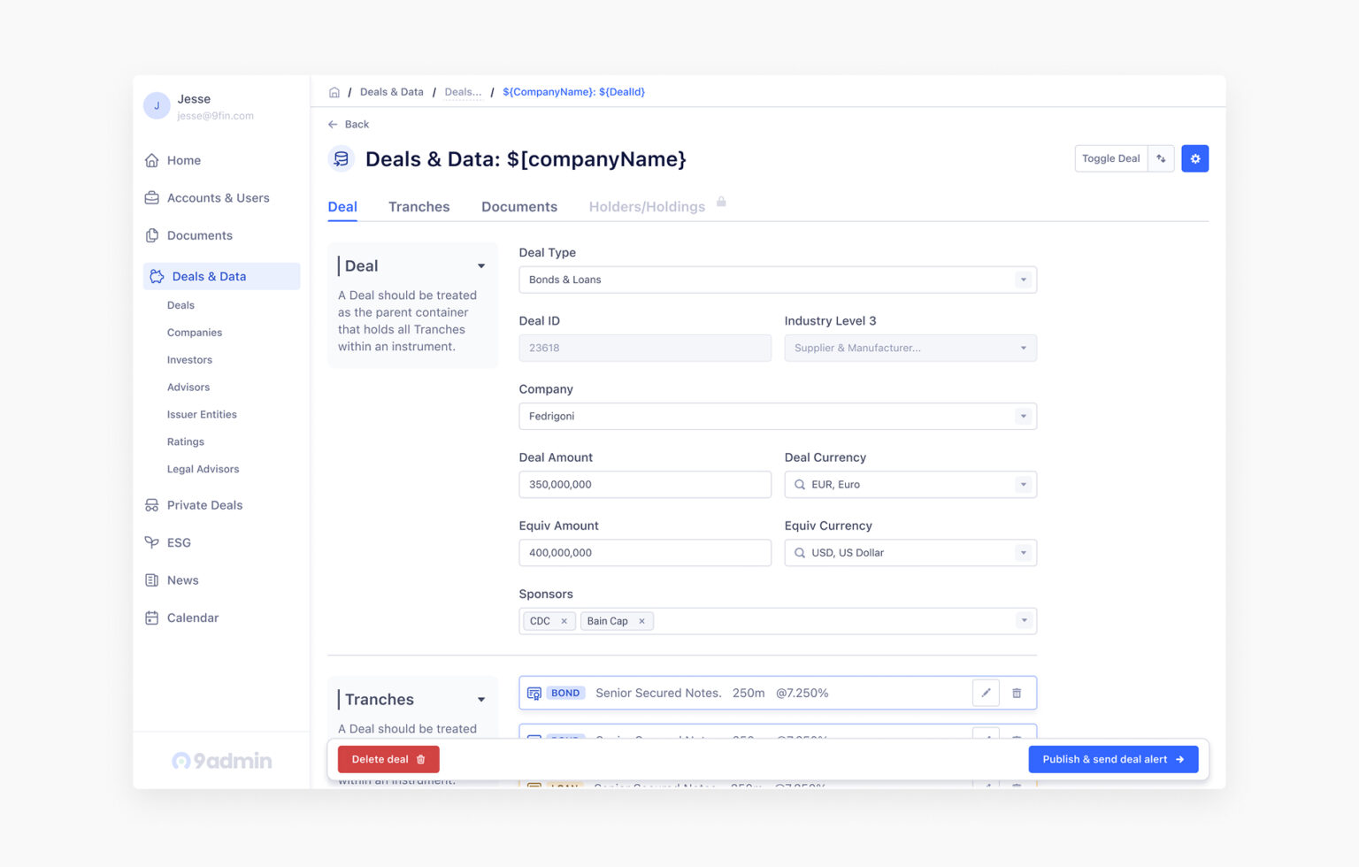
Task: Switch to the Documents tab
Action: point(519,207)
